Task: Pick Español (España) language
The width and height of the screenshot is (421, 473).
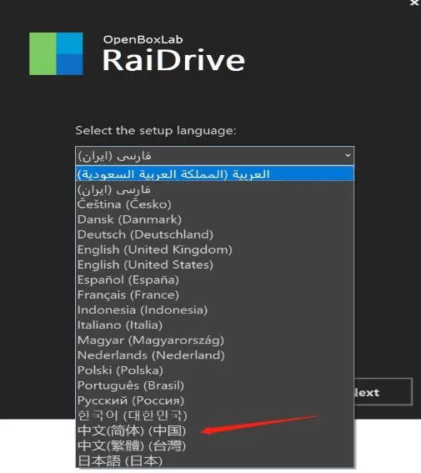Action: pyautogui.click(x=215, y=280)
